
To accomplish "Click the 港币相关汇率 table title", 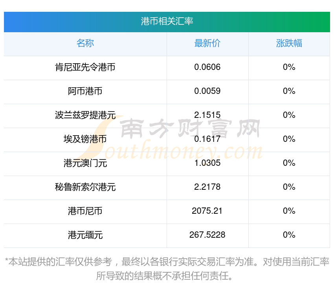I will [167, 21].
